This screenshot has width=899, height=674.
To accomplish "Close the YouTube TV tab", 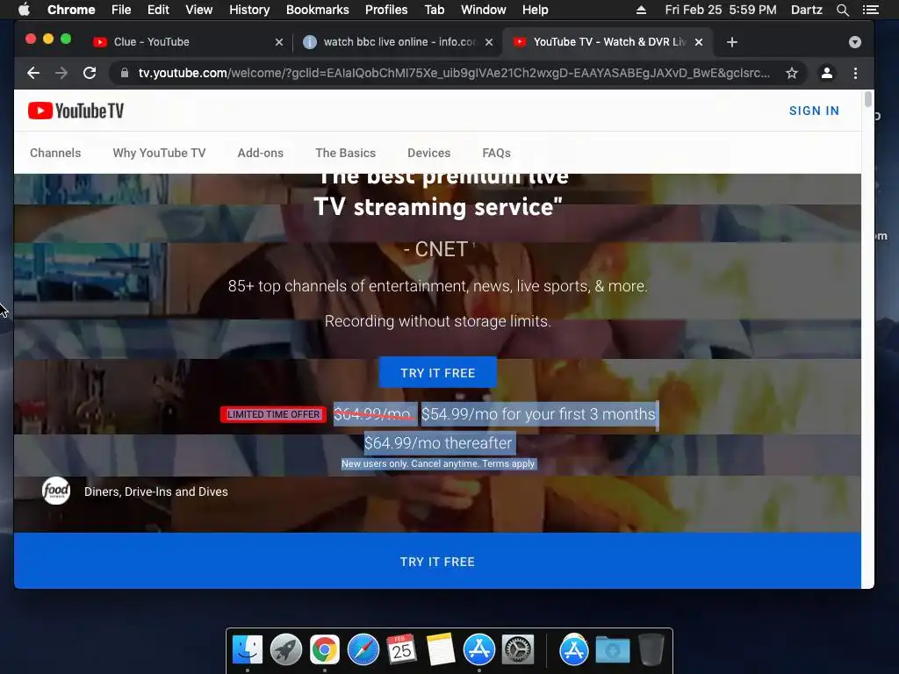I will pyautogui.click(x=699, y=42).
